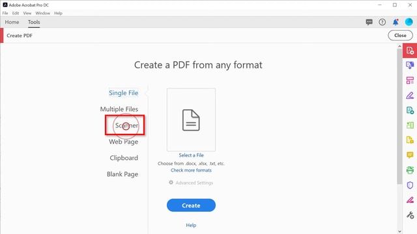Viewport: 417px width, 234px height.
Task: Click the yellow document sidebar icon
Action: (x=410, y=140)
